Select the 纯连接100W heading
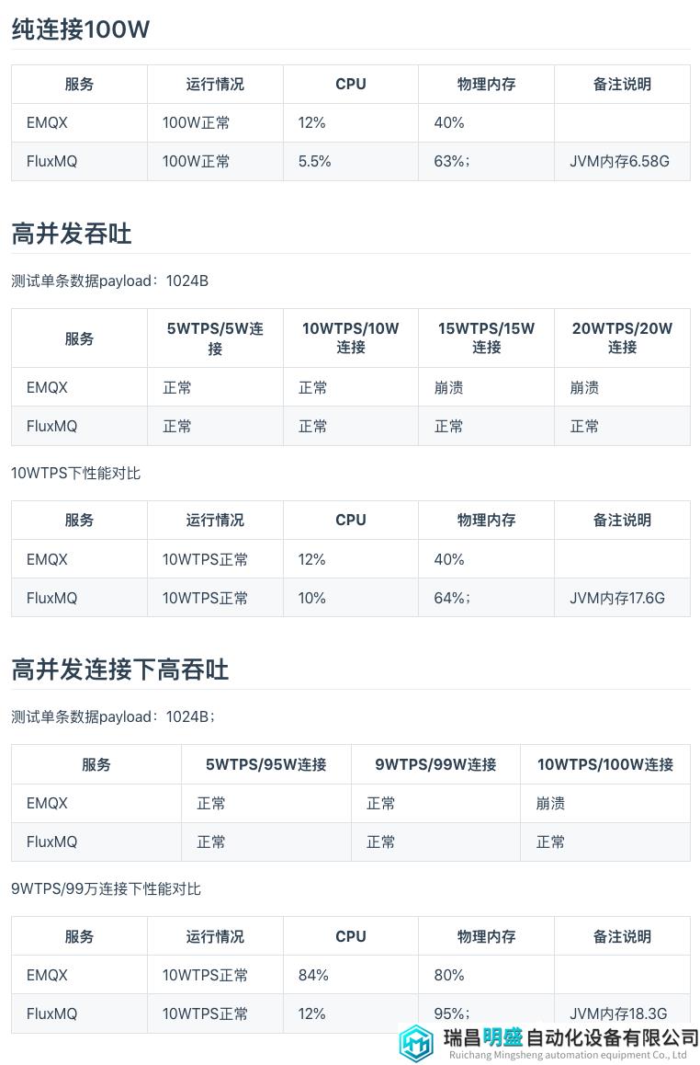This screenshot has height=1065, width=700. point(81,29)
